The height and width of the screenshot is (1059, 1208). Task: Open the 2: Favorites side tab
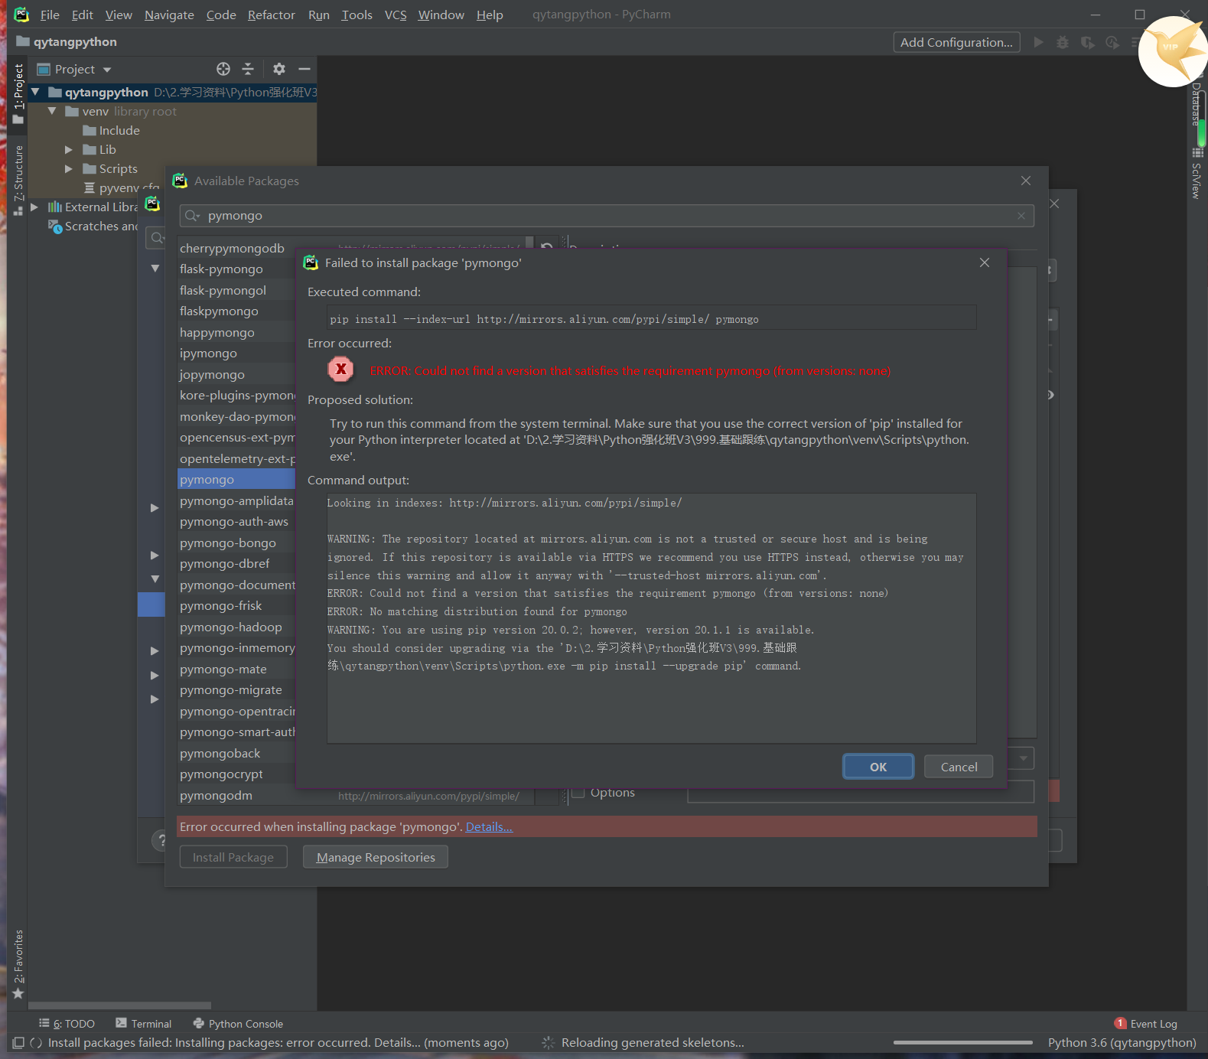coord(18,964)
